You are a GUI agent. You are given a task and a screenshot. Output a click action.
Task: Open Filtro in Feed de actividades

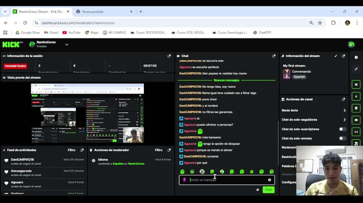(x=72, y=150)
